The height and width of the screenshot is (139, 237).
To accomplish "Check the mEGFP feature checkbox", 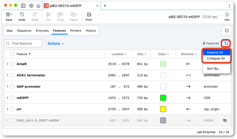I will coord(12,98).
